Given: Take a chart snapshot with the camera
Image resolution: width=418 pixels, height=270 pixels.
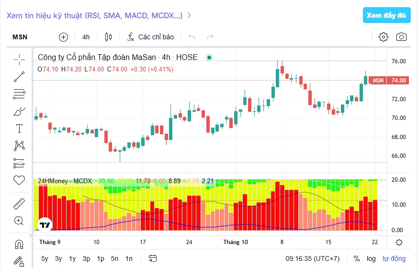Looking at the screenshot, I should tap(401, 37).
